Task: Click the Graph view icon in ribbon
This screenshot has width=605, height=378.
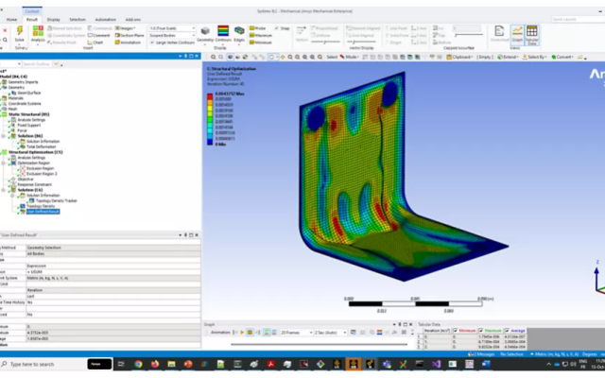Action: pyautogui.click(x=517, y=34)
